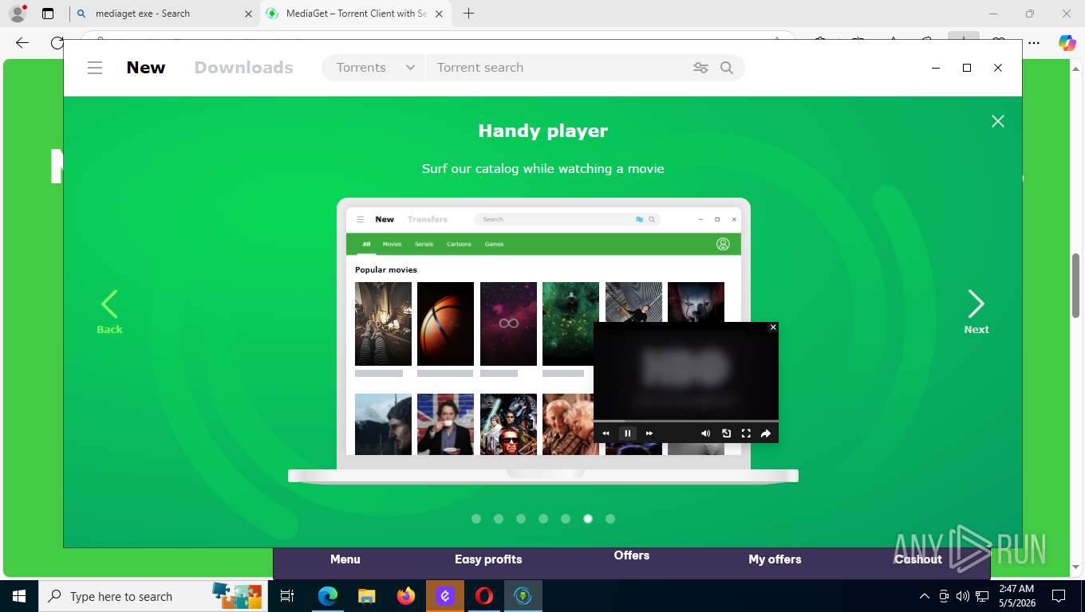Select the third slide indicator dot
Image resolution: width=1085 pixels, height=612 pixels.
[x=521, y=519]
